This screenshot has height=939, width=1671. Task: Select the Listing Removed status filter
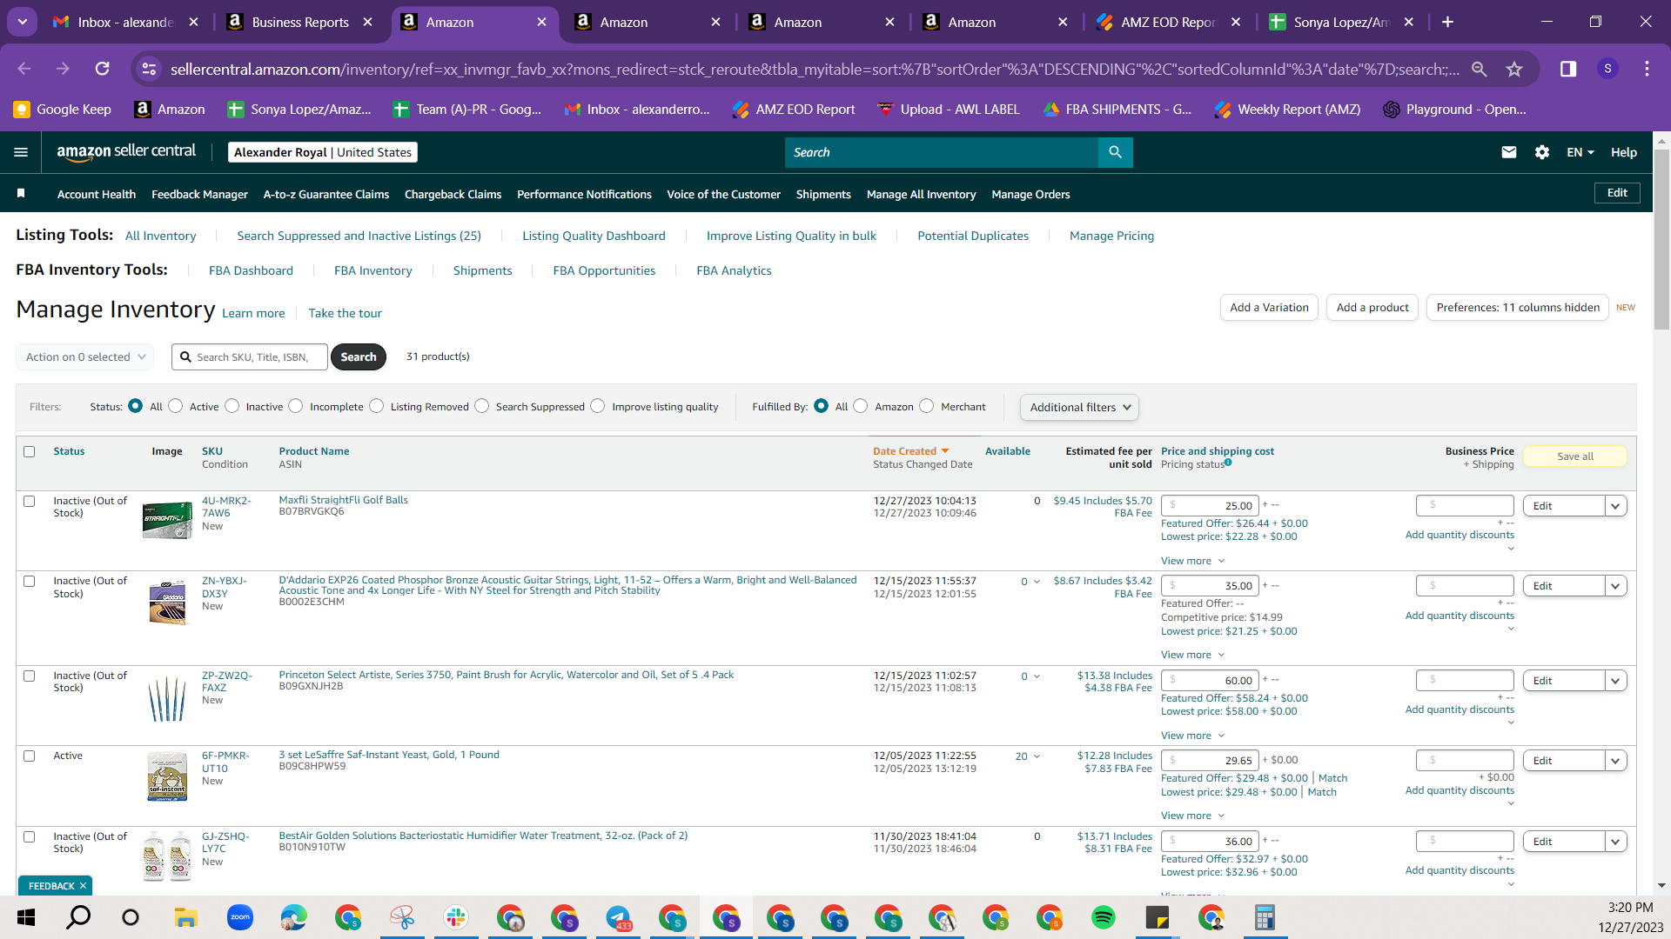(x=377, y=406)
